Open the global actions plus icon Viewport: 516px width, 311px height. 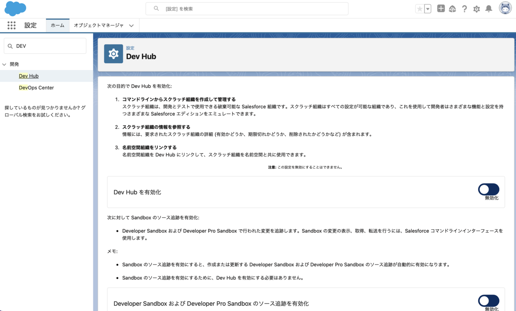[441, 9]
